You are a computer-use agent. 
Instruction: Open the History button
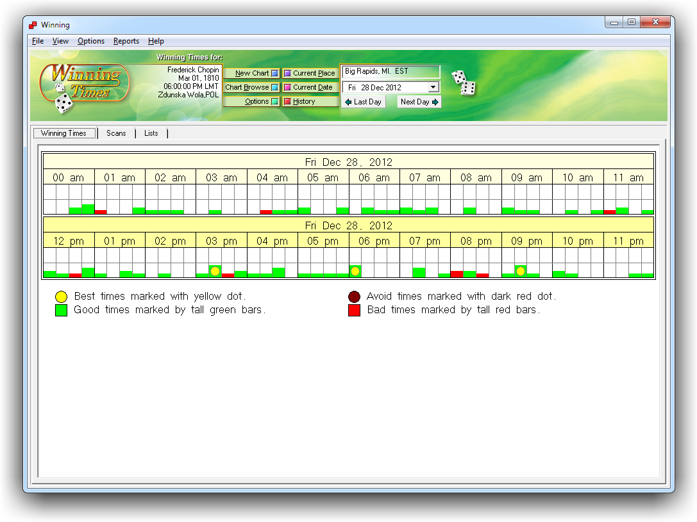(x=310, y=101)
